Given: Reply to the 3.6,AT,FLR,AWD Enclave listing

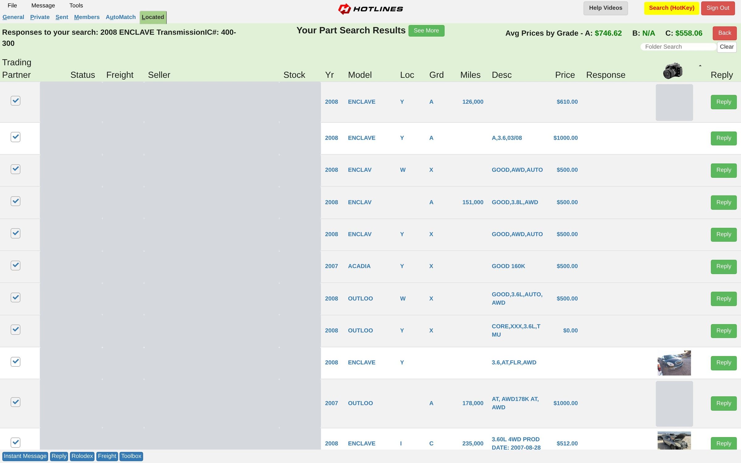Looking at the screenshot, I should [723, 363].
